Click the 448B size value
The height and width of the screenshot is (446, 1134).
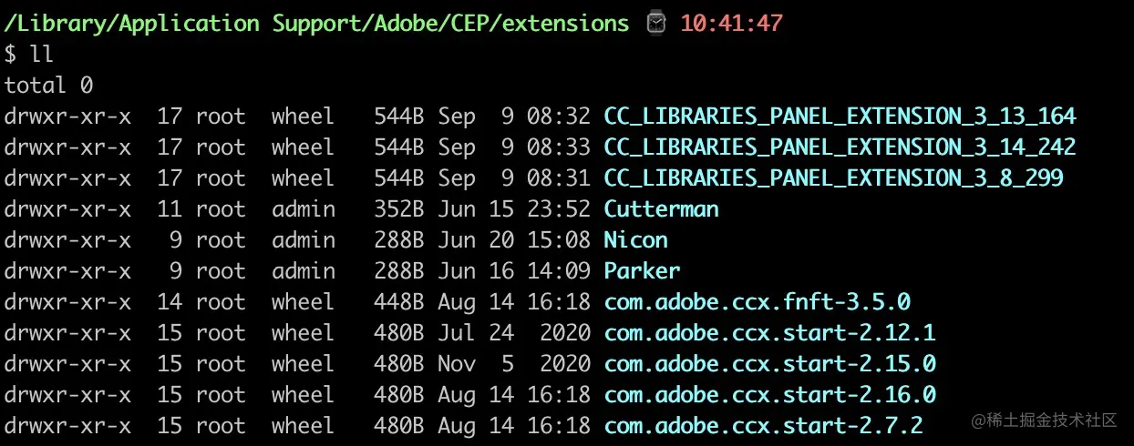399,302
